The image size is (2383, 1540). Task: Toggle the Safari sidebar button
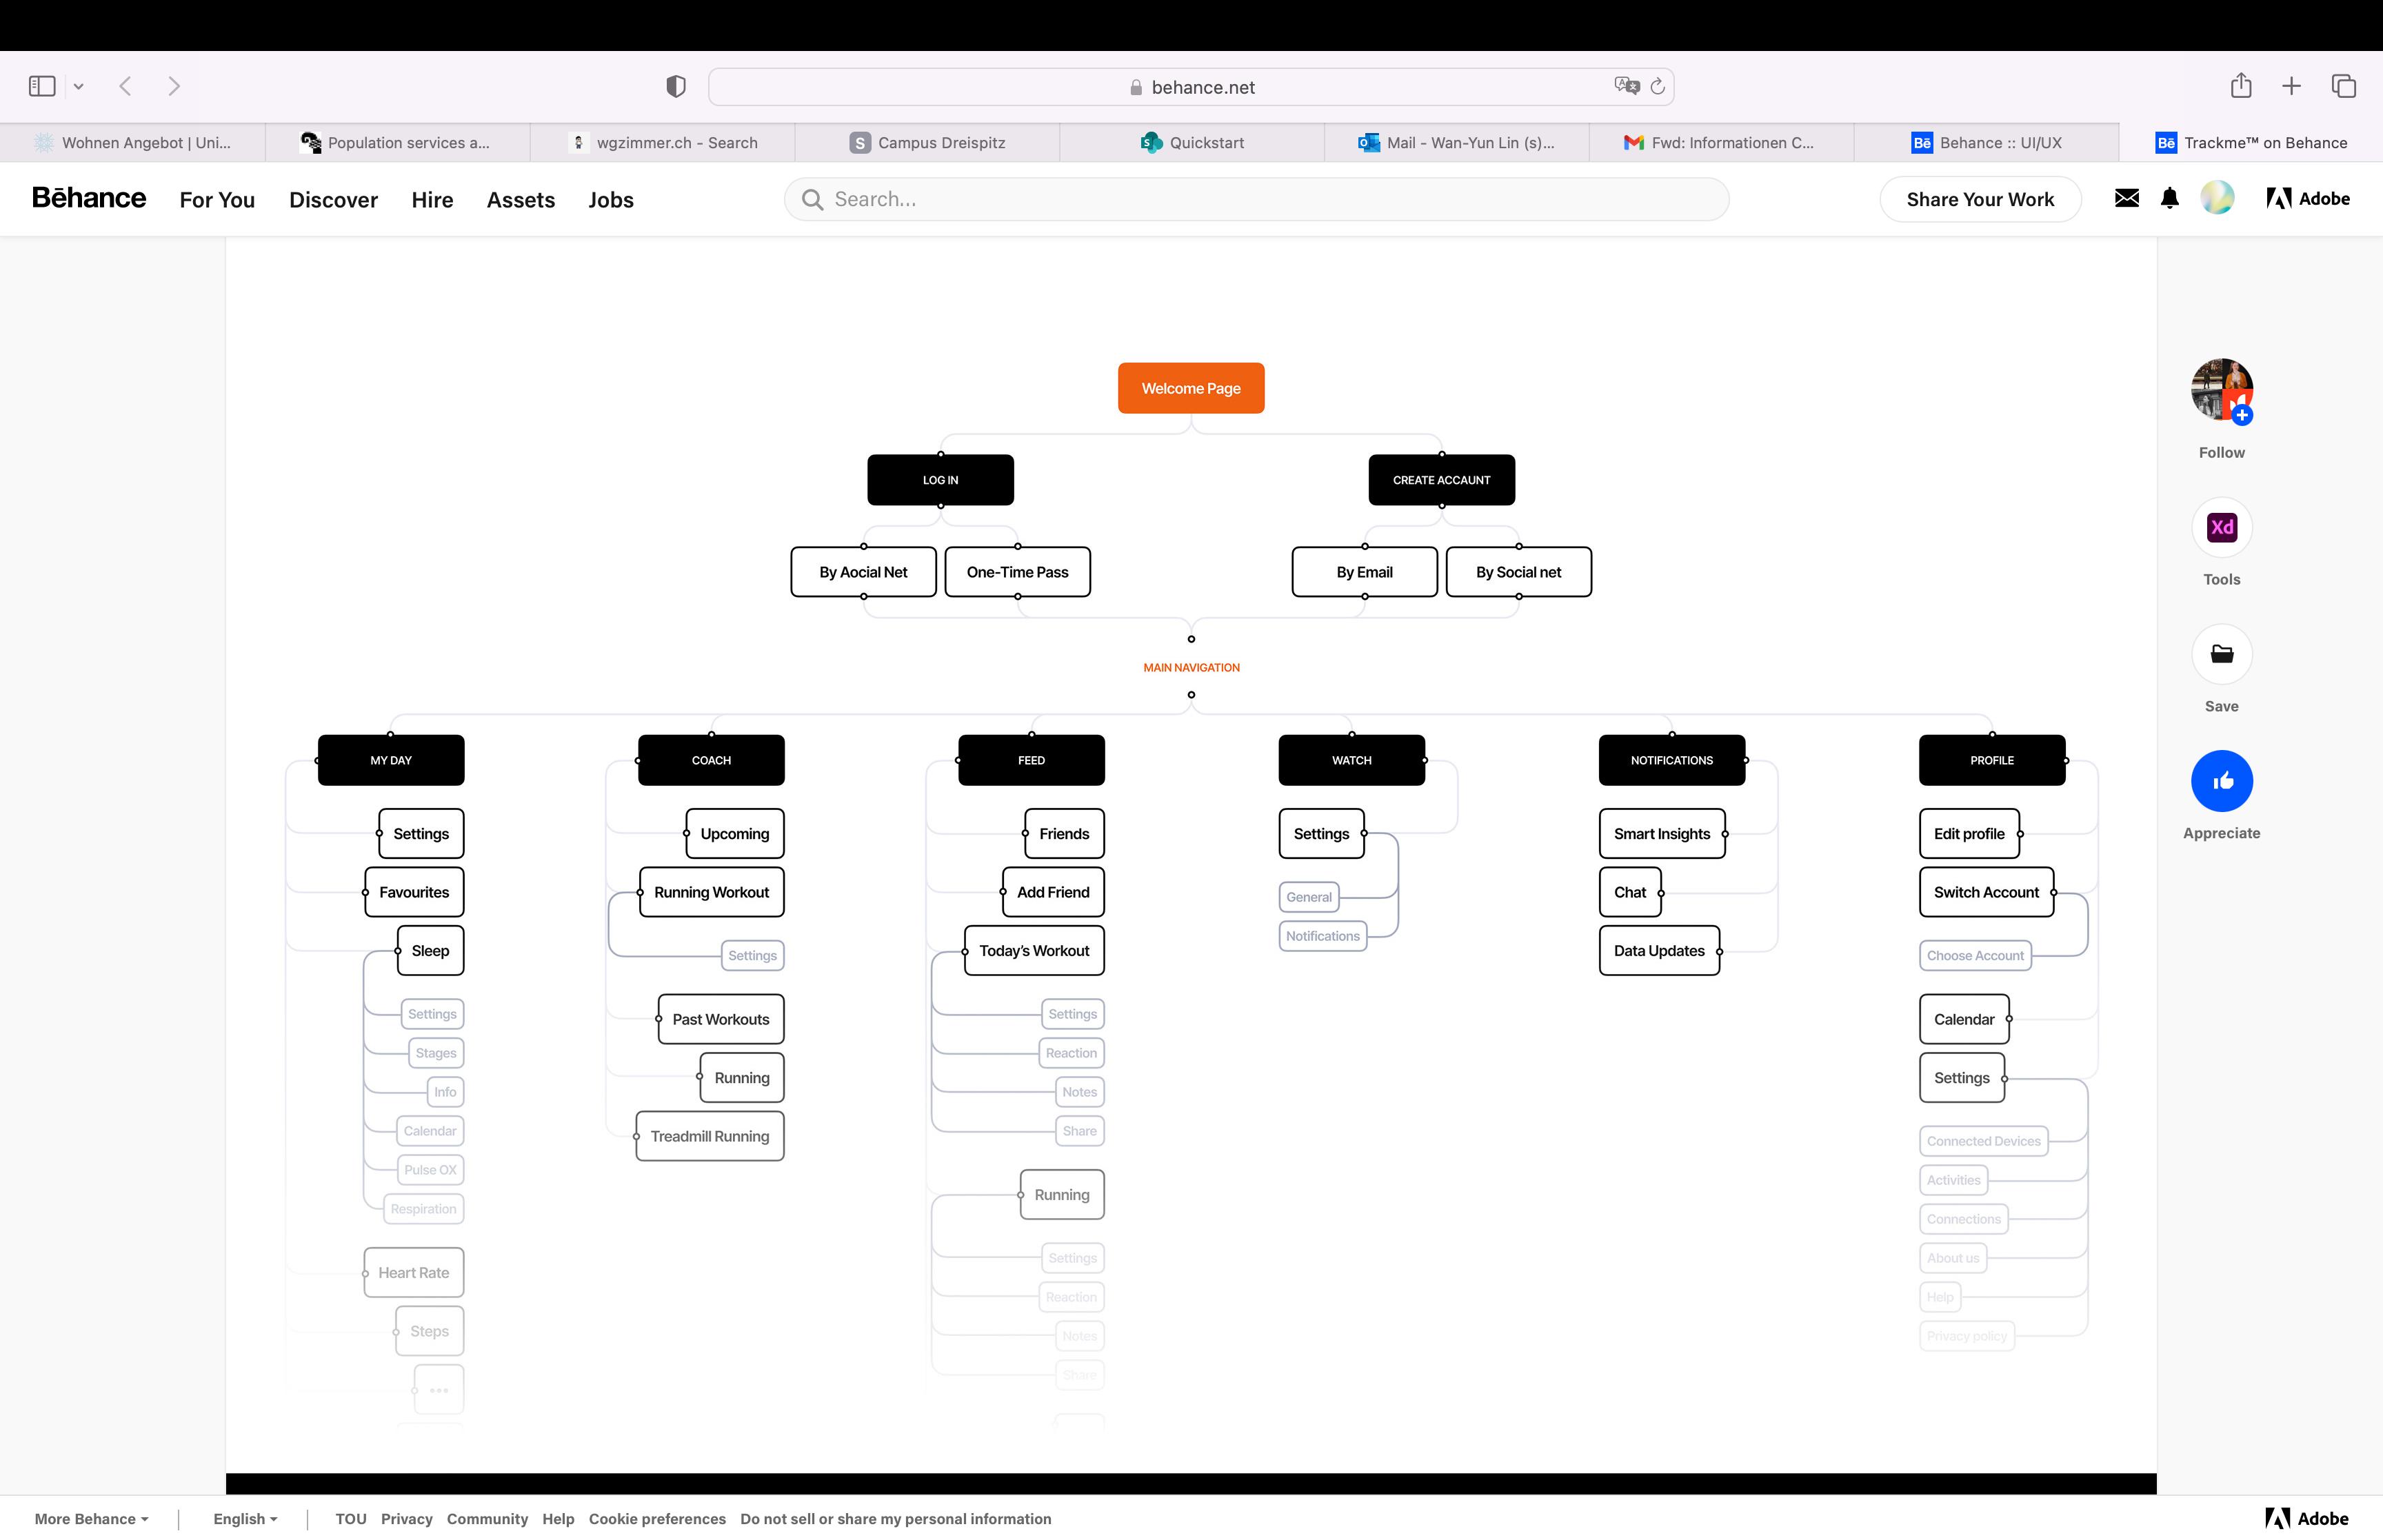pos(42,86)
